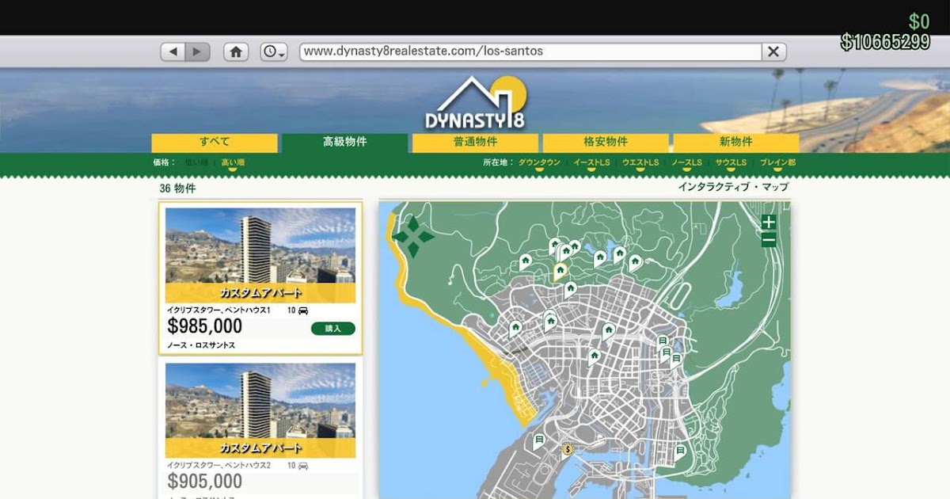Screen dimensions: 950x499
Task: Open the 新物件 tab
Action: (735, 143)
